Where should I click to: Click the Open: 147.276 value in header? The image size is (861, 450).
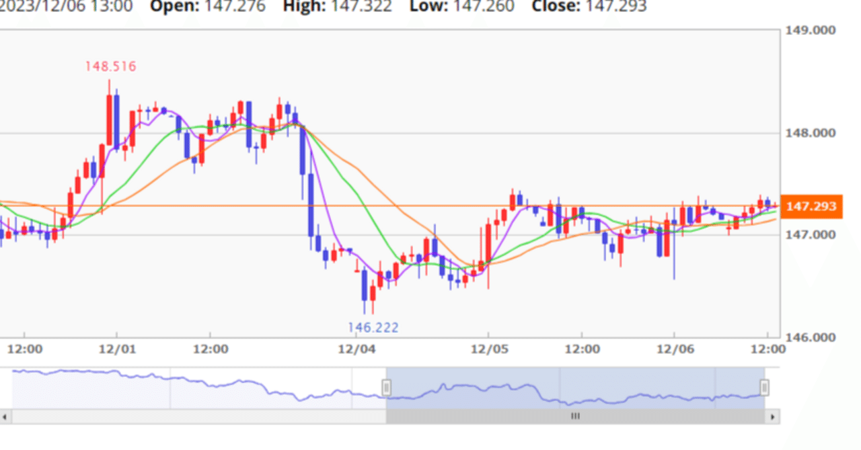(207, 7)
